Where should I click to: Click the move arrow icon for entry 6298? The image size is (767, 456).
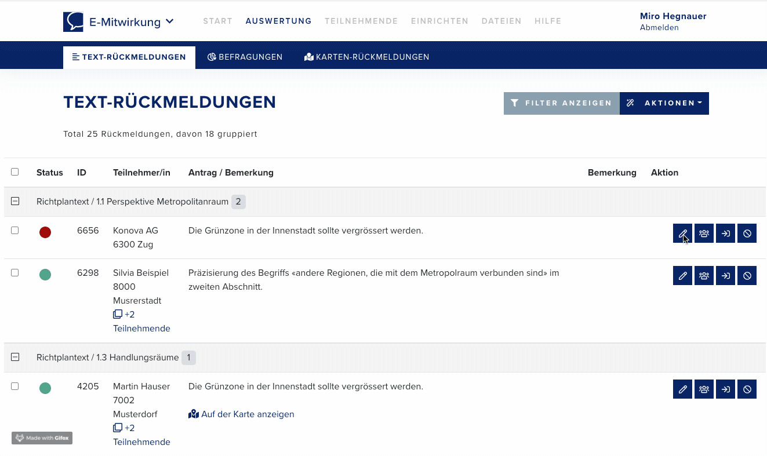725,276
